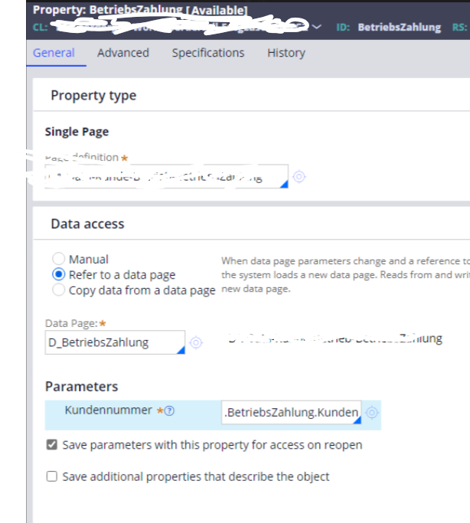Select Copy data from a data page

pyautogui.click(x=58, y=290)
